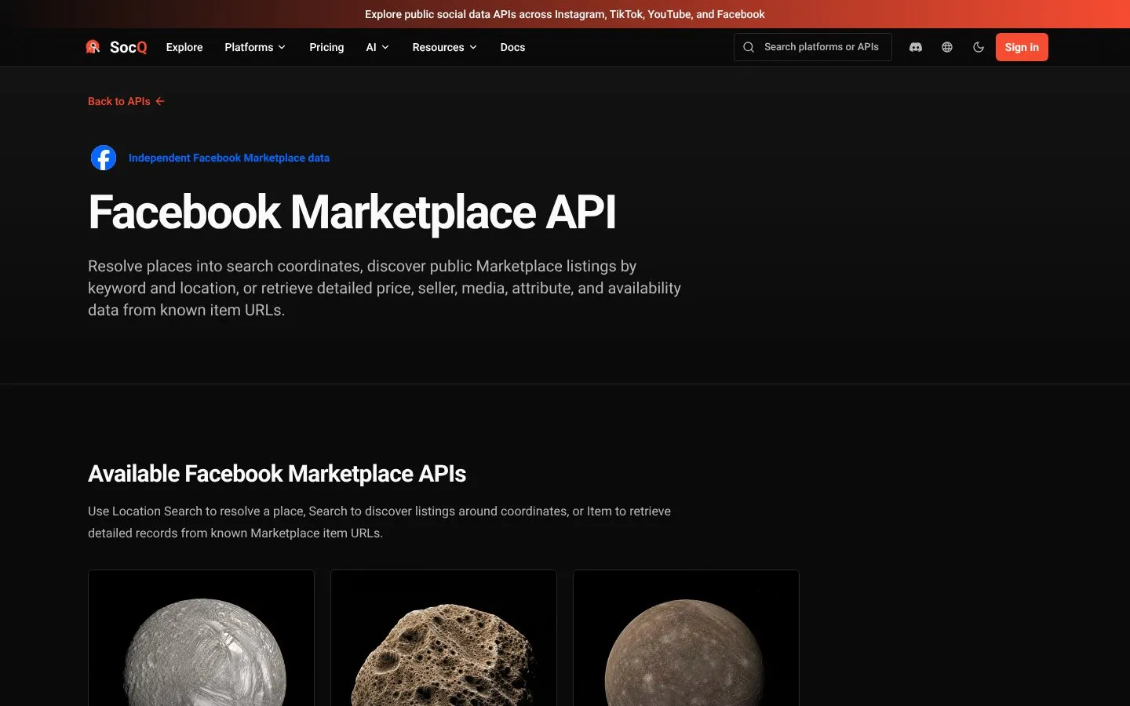The image size is (1130, 706).
Task: Expand the Platforms dropdown menu
Action: click(255, 47)
